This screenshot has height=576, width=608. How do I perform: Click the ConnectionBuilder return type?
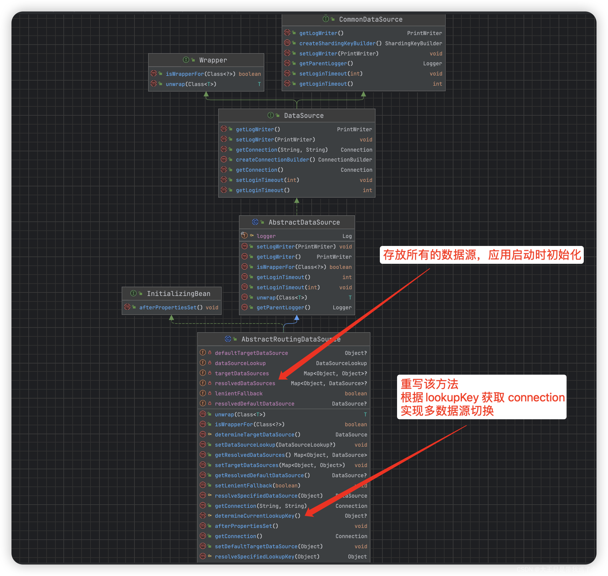pos(345,160)
